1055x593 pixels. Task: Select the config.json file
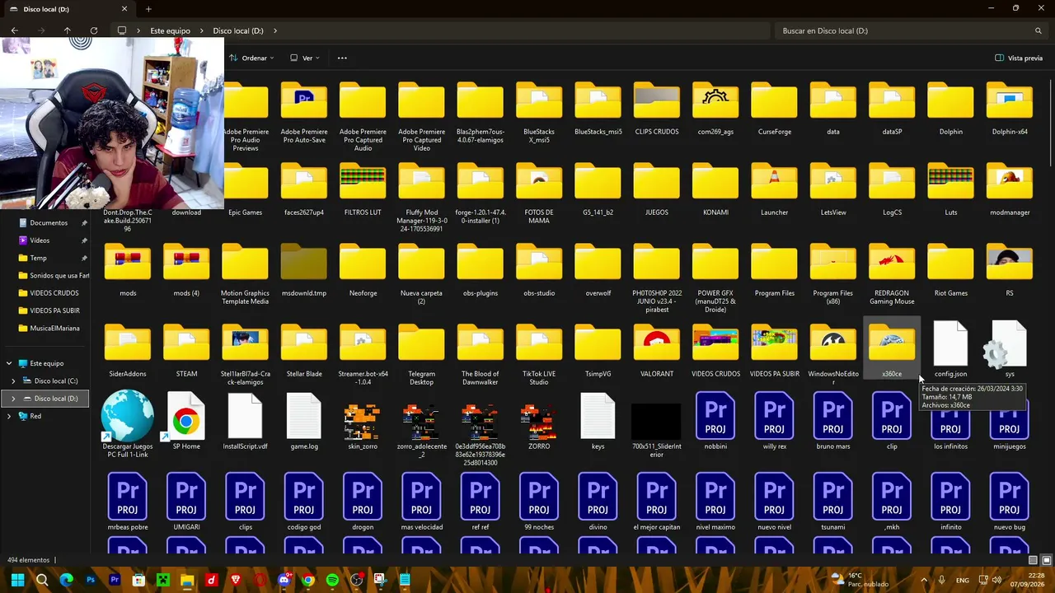click(950, 350)
